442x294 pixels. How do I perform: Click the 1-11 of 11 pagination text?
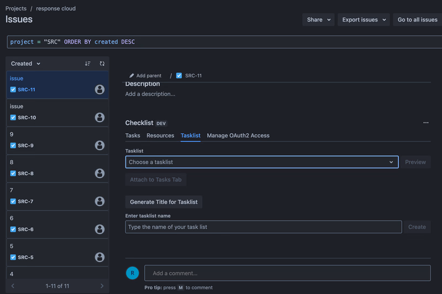point(57,286)
